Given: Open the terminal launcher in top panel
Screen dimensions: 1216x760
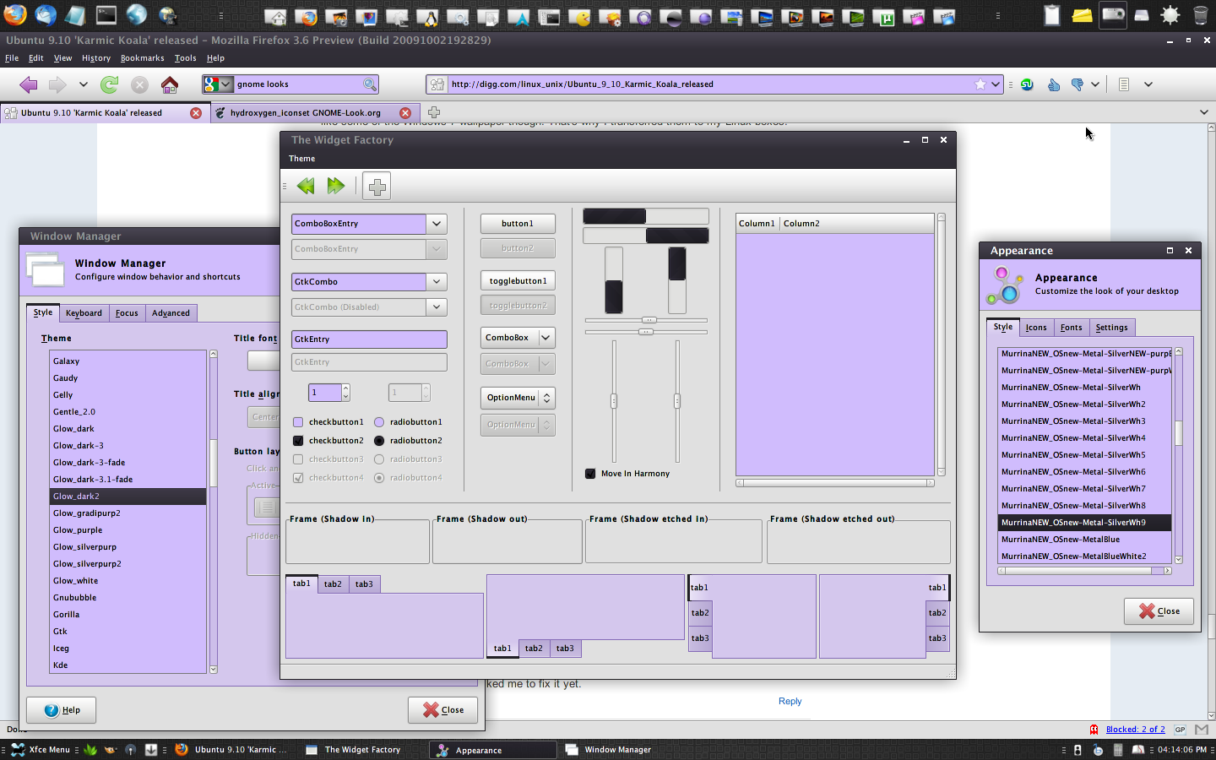Looking at the screenshot, I should coord(106,14).
